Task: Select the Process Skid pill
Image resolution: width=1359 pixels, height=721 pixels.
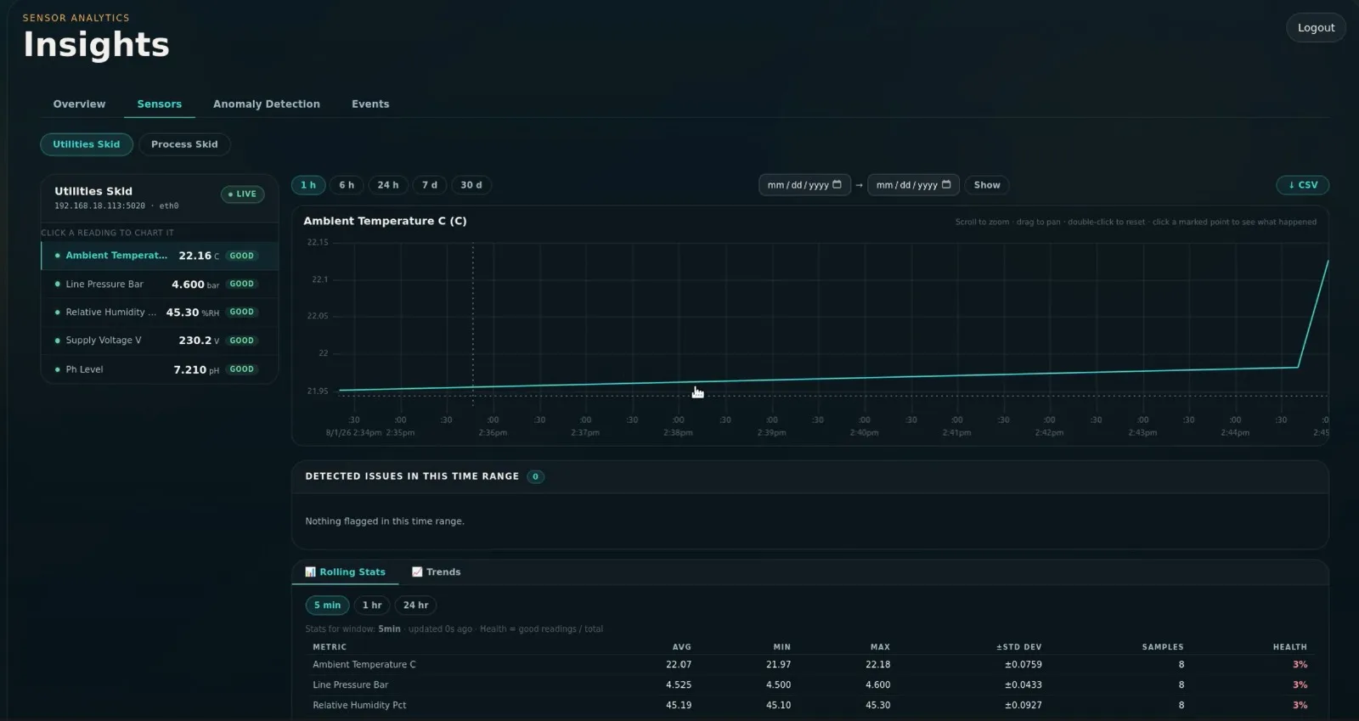Action: [184, 144]
